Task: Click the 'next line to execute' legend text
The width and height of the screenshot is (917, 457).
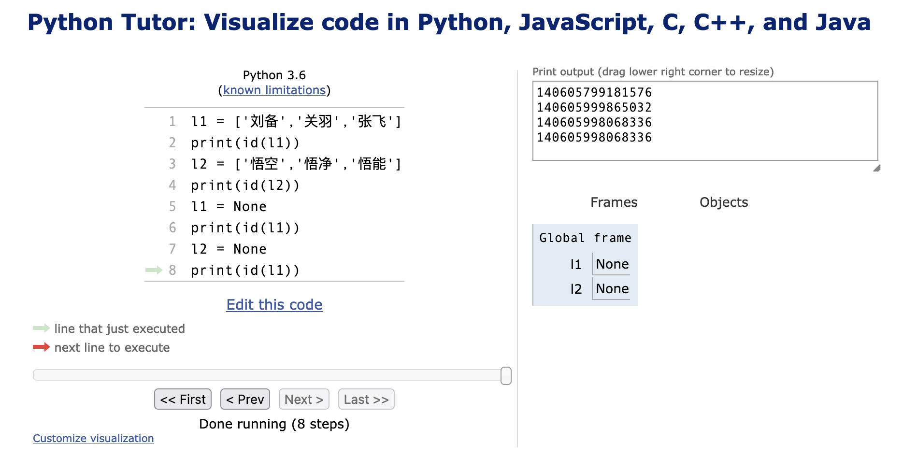Action: click(112, 347)
